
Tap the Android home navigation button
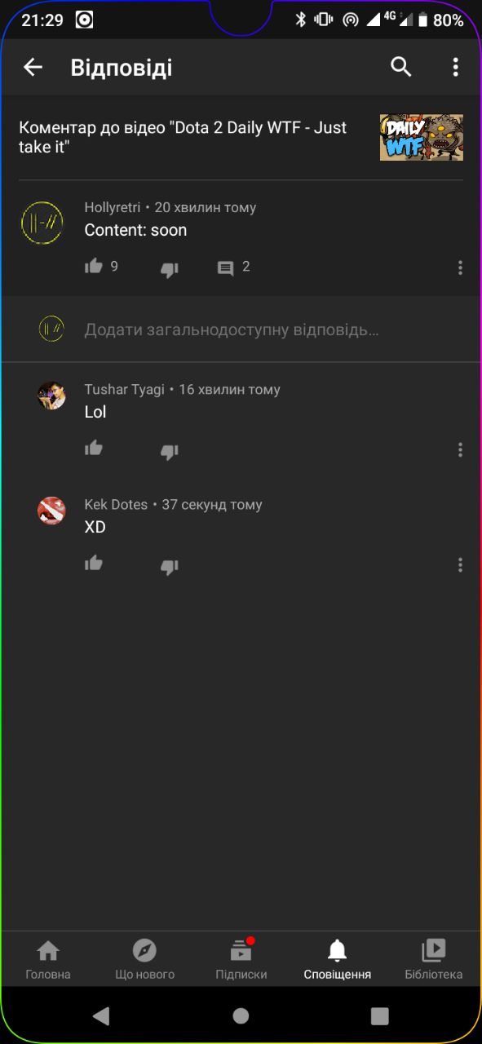coord(241,1015)
